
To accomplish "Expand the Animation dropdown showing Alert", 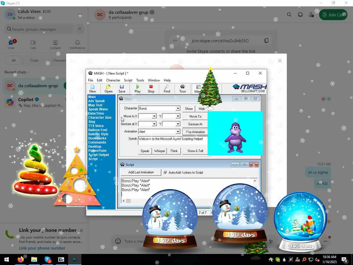I will click(178, 132).
